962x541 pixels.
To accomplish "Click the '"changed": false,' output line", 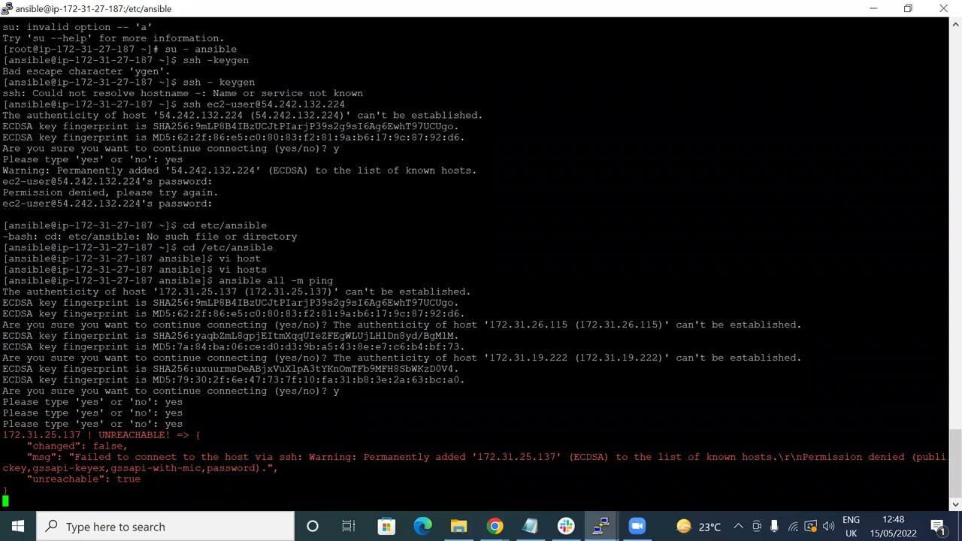I will [x=77, y=446].
